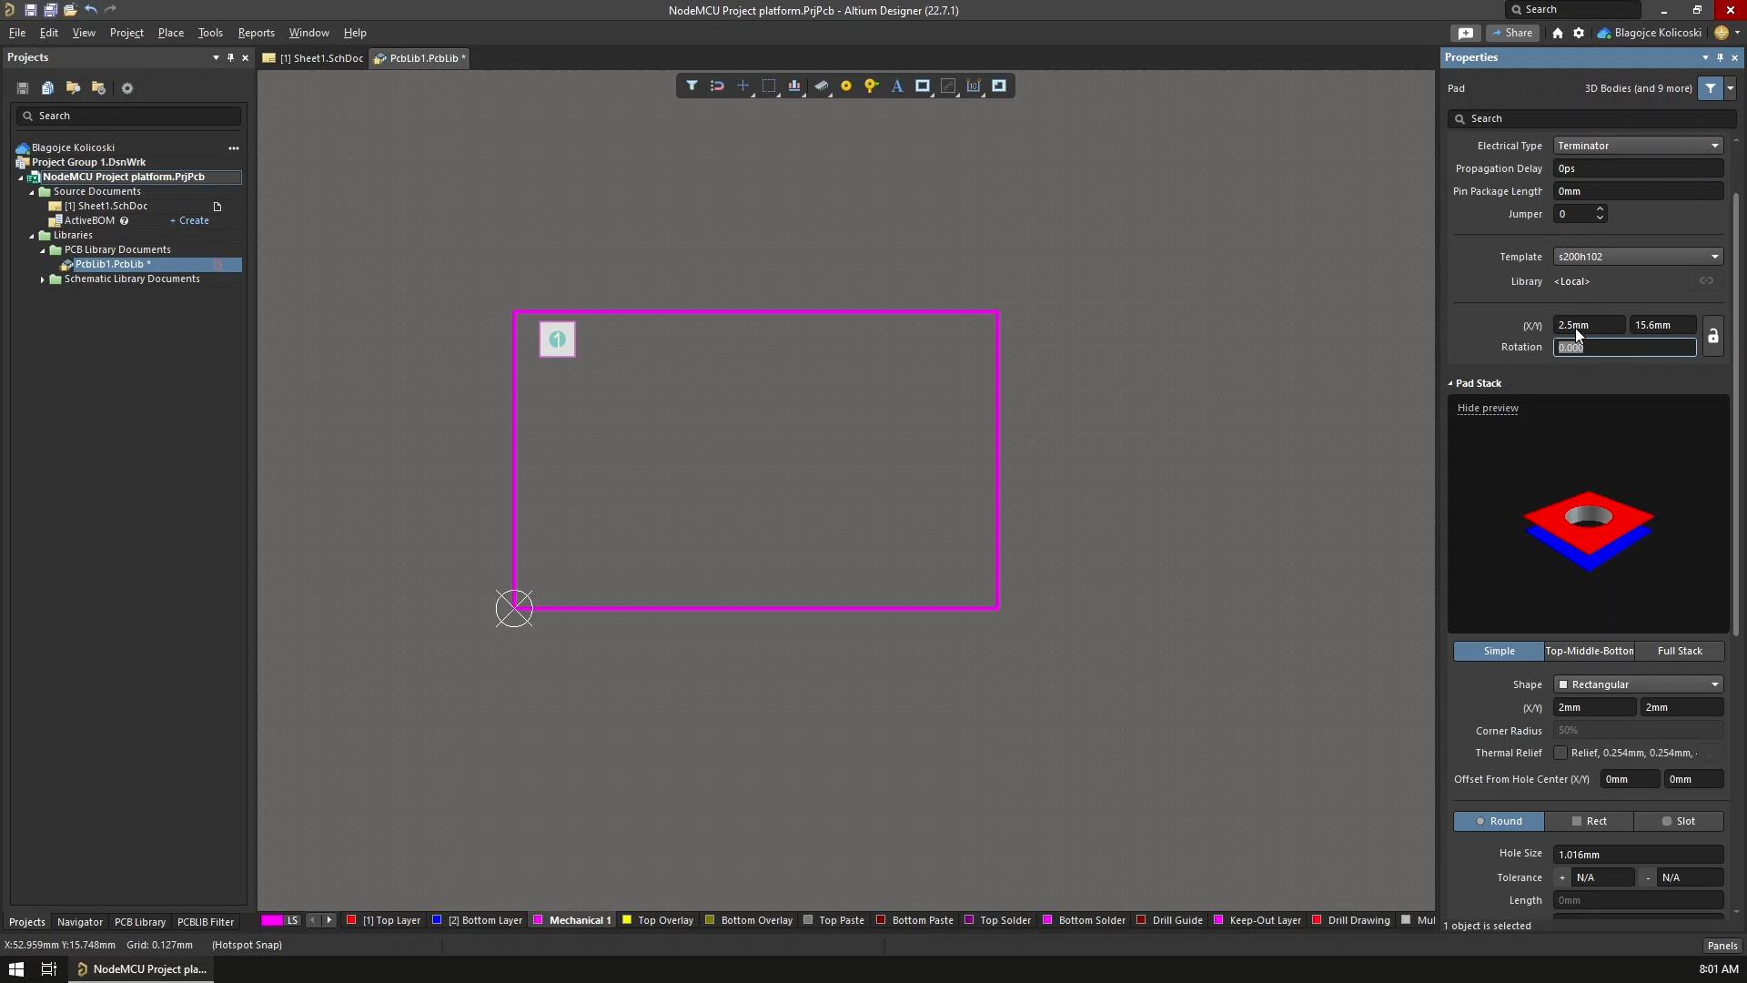The width and height of the screenshot is (1747, 983).
Task: Click the snap magnet icon
Action: [717, 86]
